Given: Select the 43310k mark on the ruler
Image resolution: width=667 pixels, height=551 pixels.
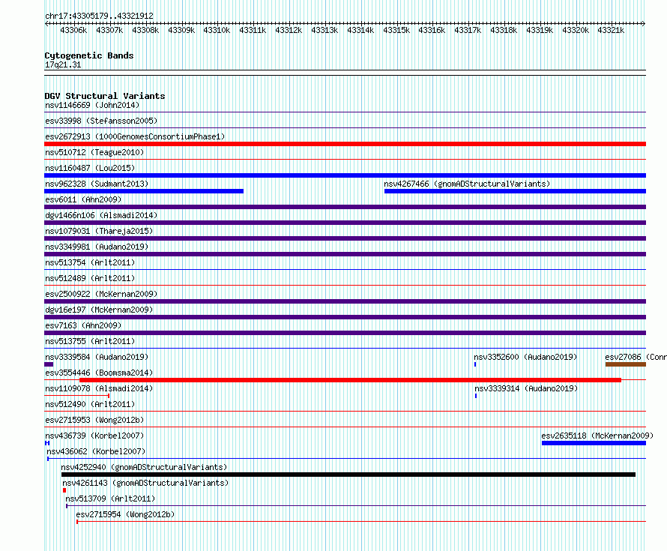Looking at the screenshot, I should [217, 30].
